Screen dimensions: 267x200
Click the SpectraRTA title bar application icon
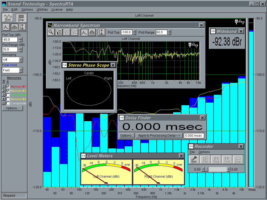click(x=4, y=4)
